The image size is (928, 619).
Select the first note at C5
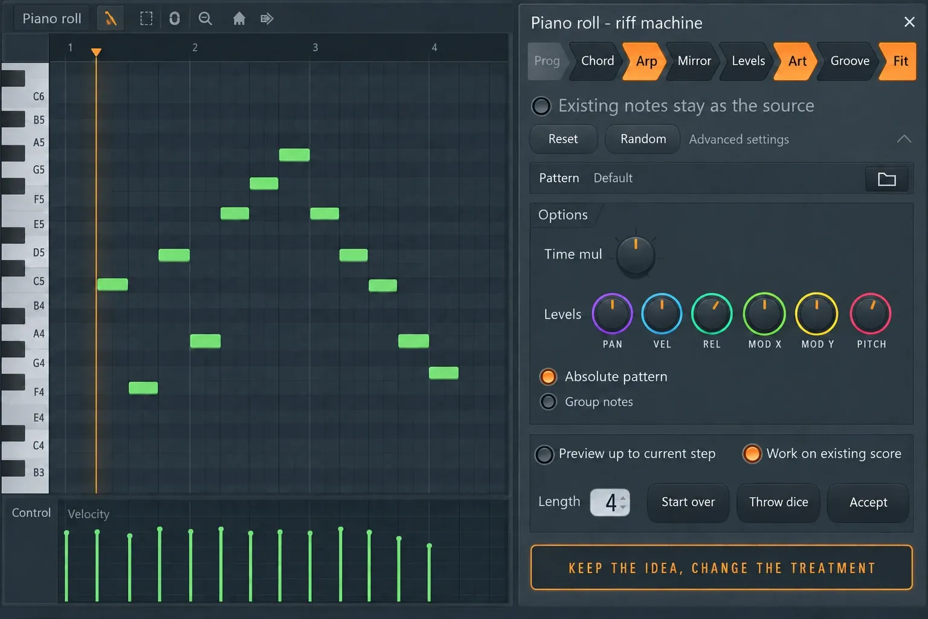pyautogui.click(x=112, y=285)
